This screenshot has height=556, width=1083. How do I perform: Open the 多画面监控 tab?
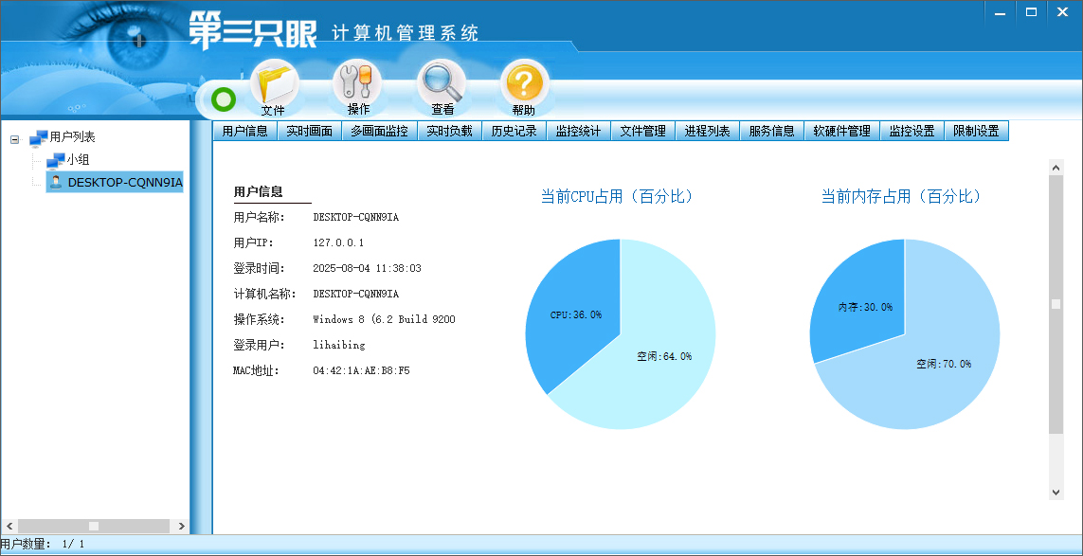click(379, 130)
